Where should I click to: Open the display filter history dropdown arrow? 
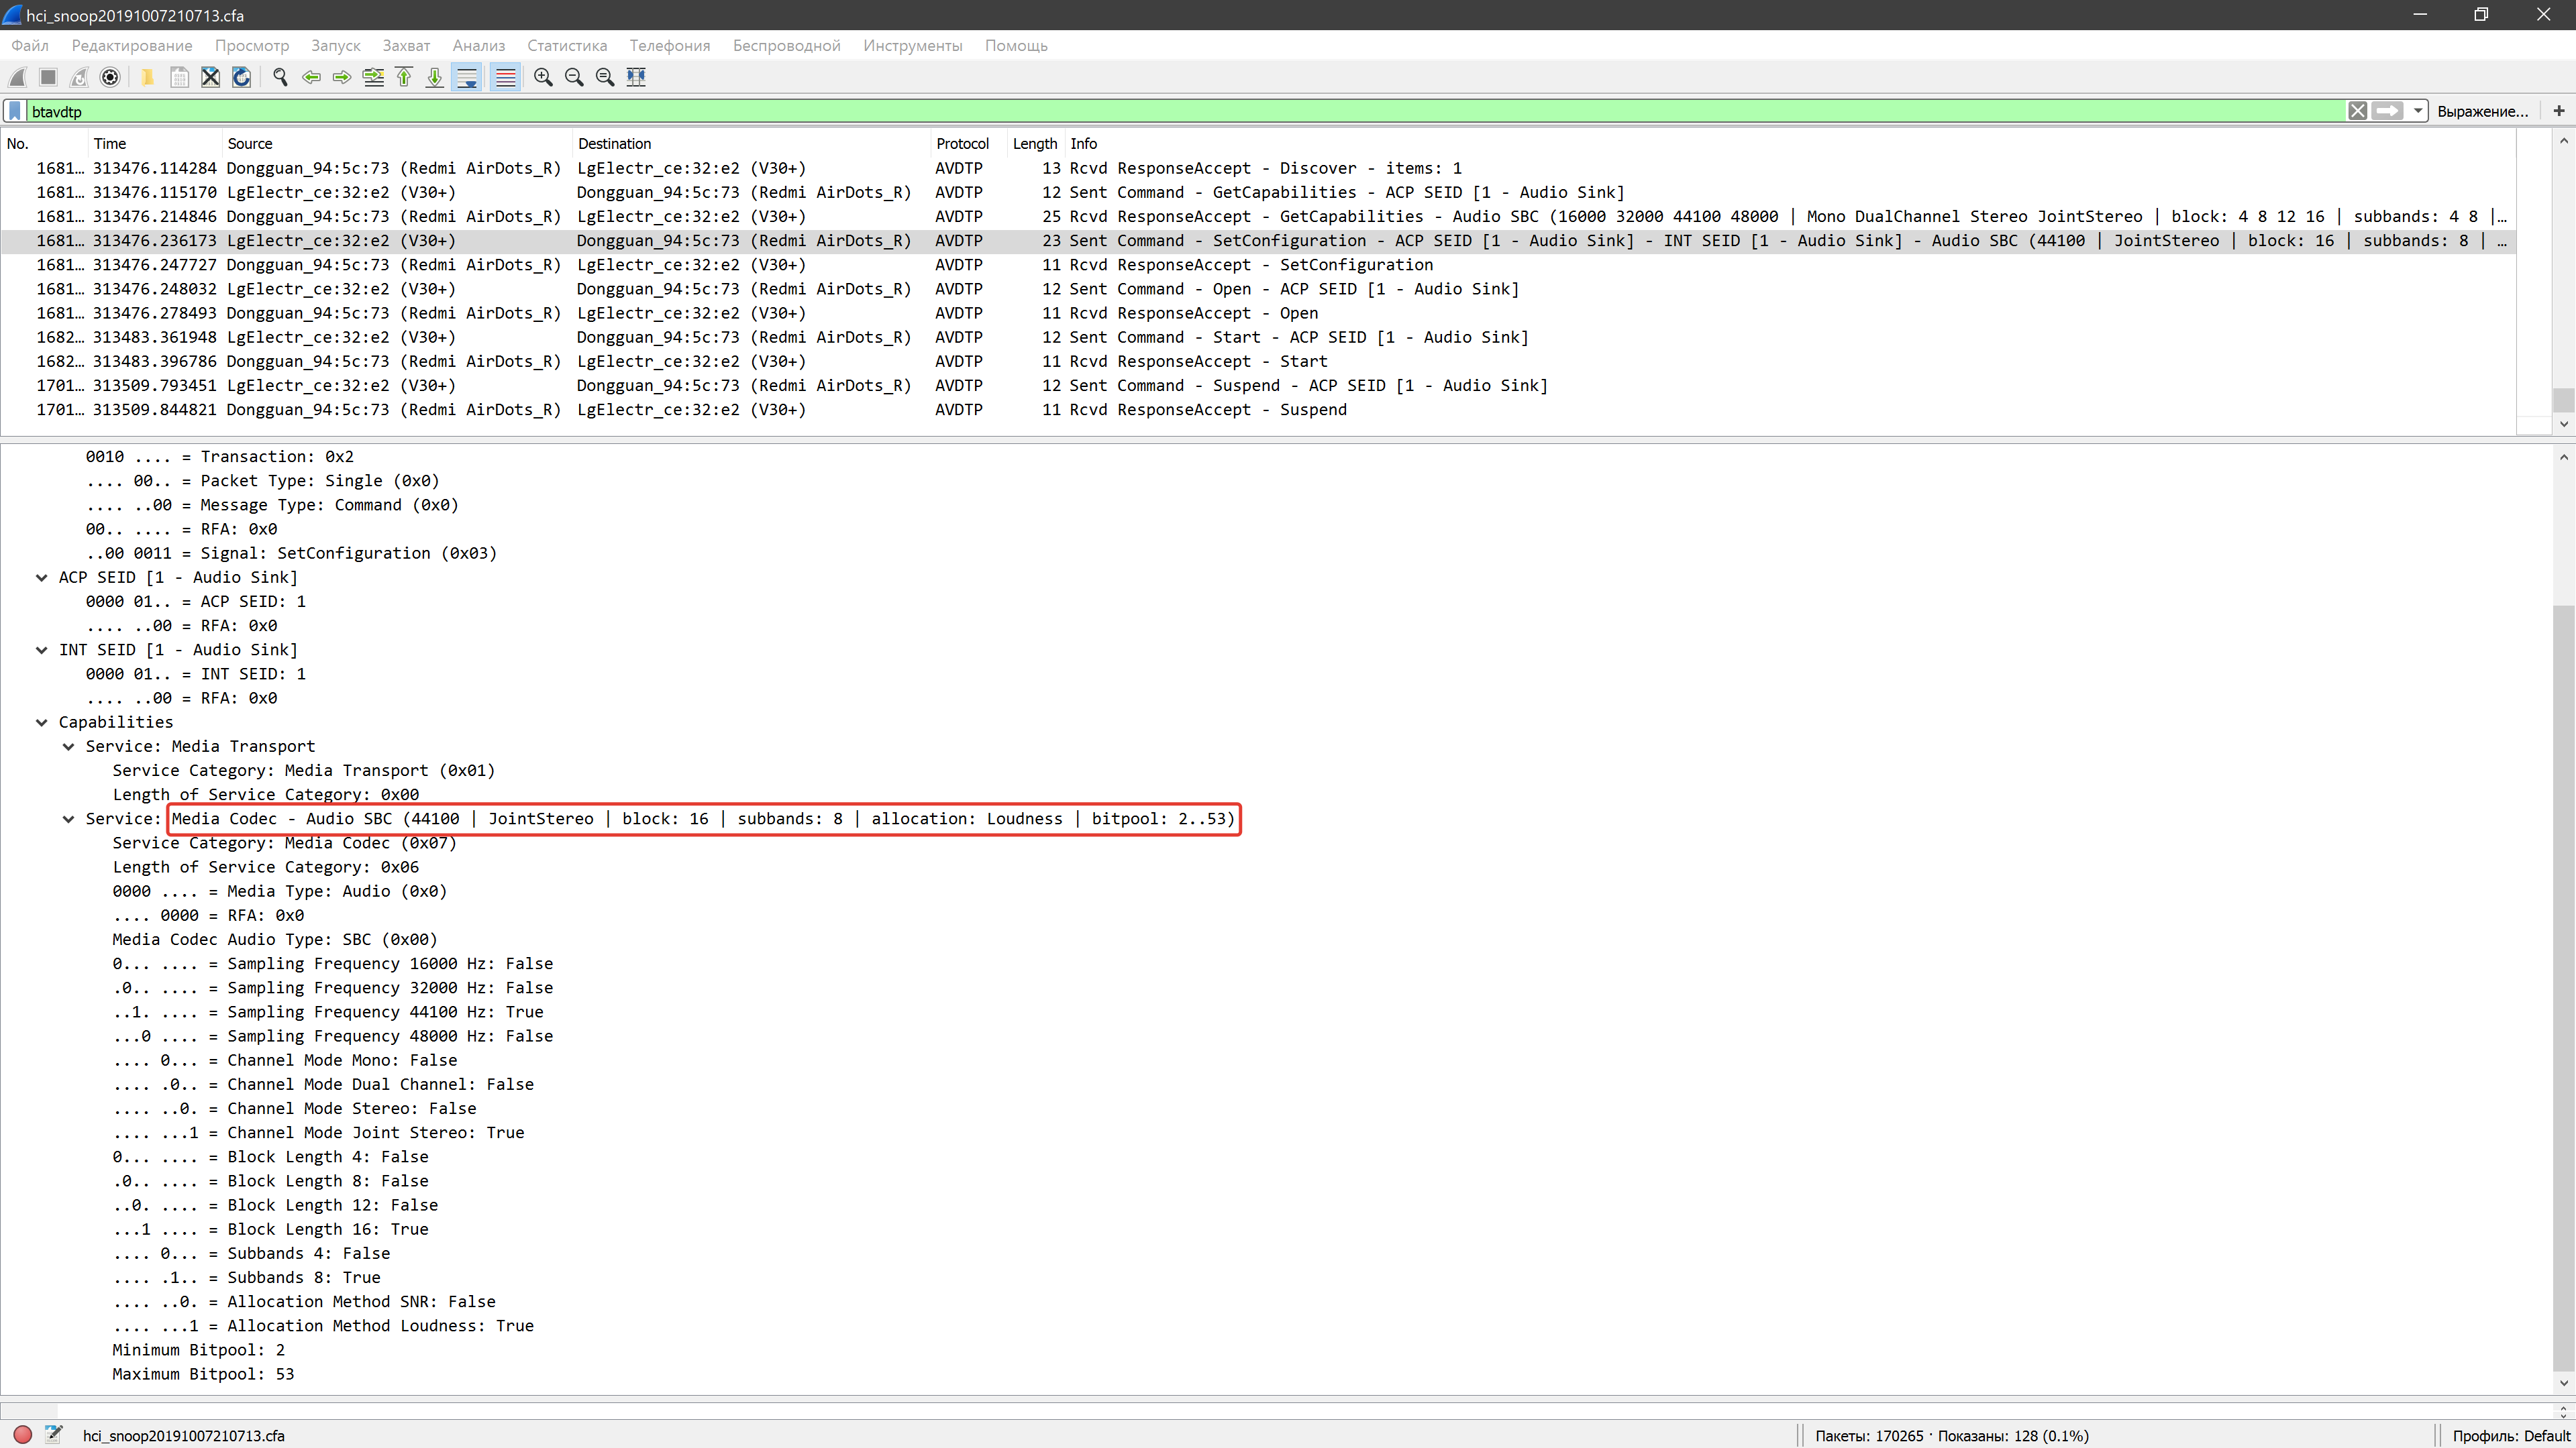(2418, 111)
